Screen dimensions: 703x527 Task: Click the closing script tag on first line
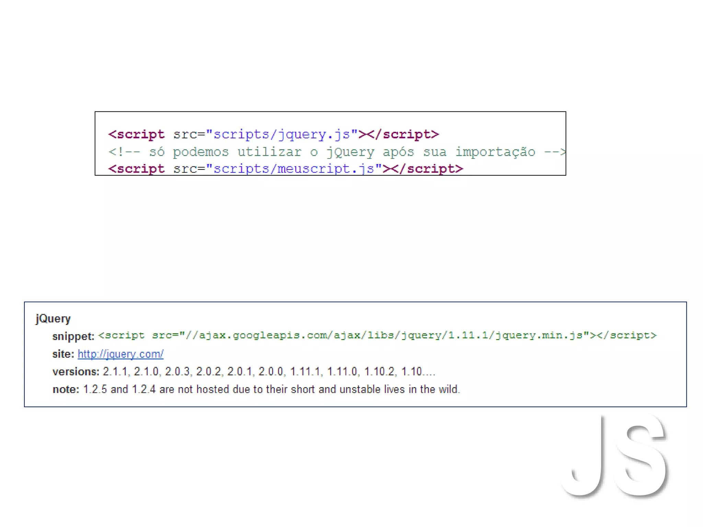click(x=403, y=134)
